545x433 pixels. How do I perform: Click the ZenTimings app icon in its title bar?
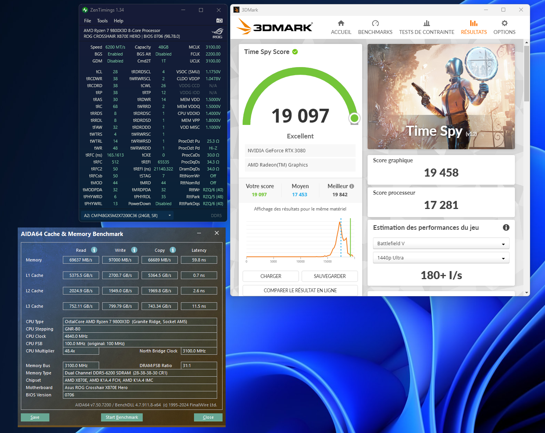[85, 10]
